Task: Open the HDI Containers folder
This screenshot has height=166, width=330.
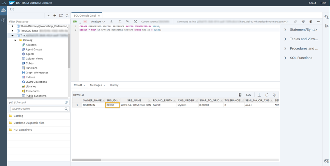Action: coord(23,130)
